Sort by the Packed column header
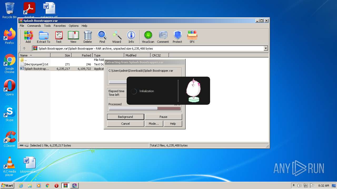 coord(82,55)
